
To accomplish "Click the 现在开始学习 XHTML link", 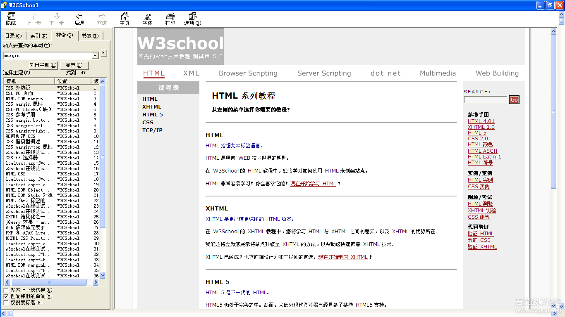I will click(343, 257).
